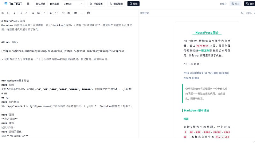Insert a horizontal rule divider
255x143 pixels.
tap(81, 13)
